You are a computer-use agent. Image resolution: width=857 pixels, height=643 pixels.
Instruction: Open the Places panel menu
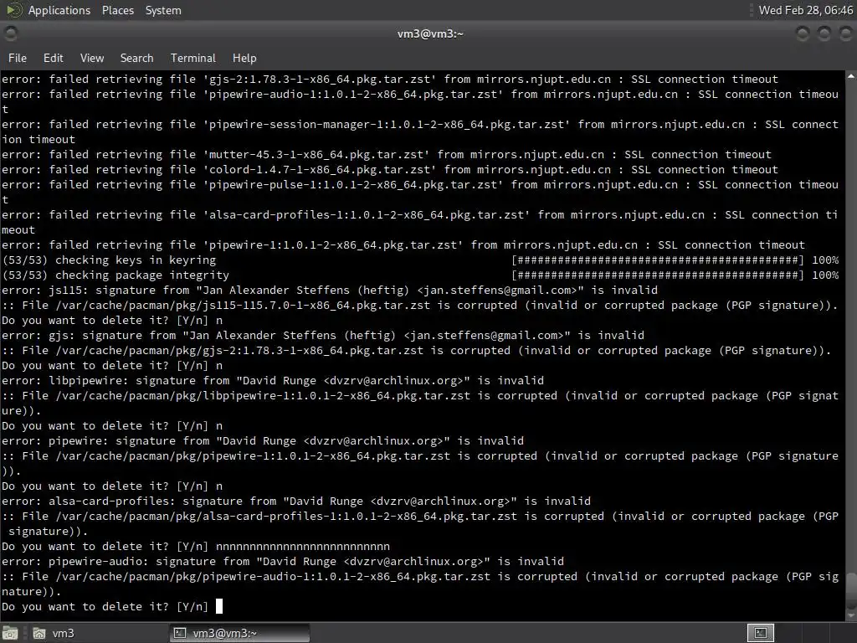117,10
